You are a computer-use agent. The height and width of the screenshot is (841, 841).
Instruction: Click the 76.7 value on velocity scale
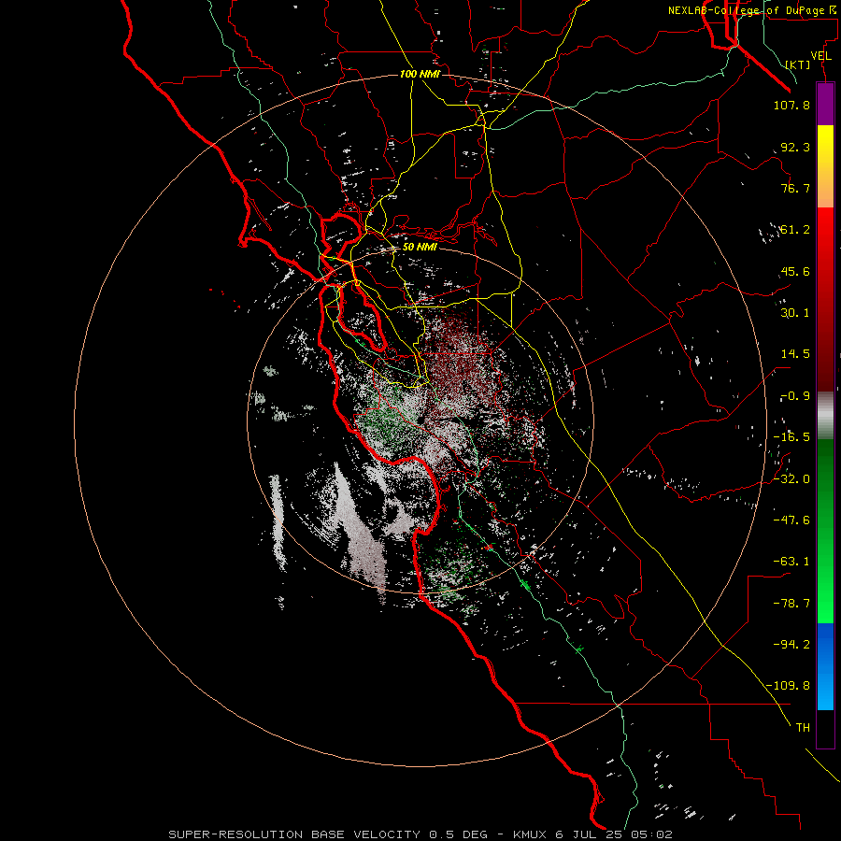(x=795, y=188)
